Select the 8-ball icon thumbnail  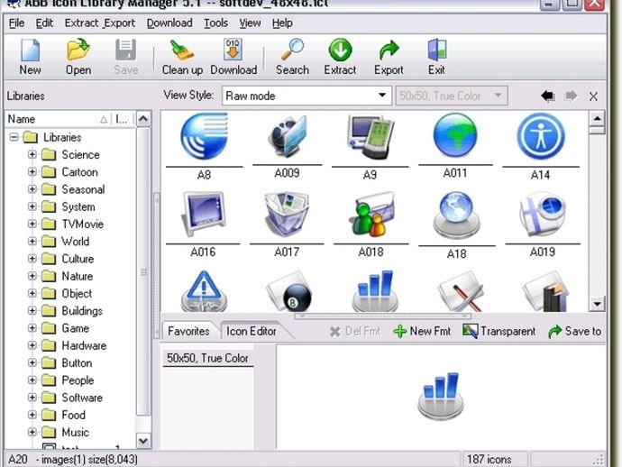pyautogui.click(x=289, y=291)
